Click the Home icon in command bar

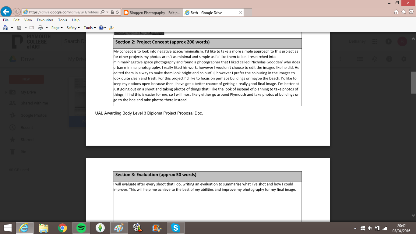(x=5, y=28)
